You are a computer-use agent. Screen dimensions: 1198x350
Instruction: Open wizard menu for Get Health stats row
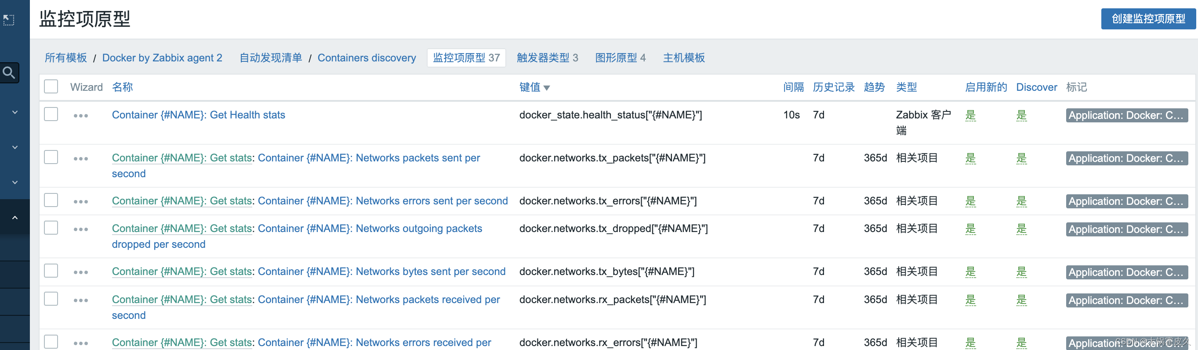point(81,116)
